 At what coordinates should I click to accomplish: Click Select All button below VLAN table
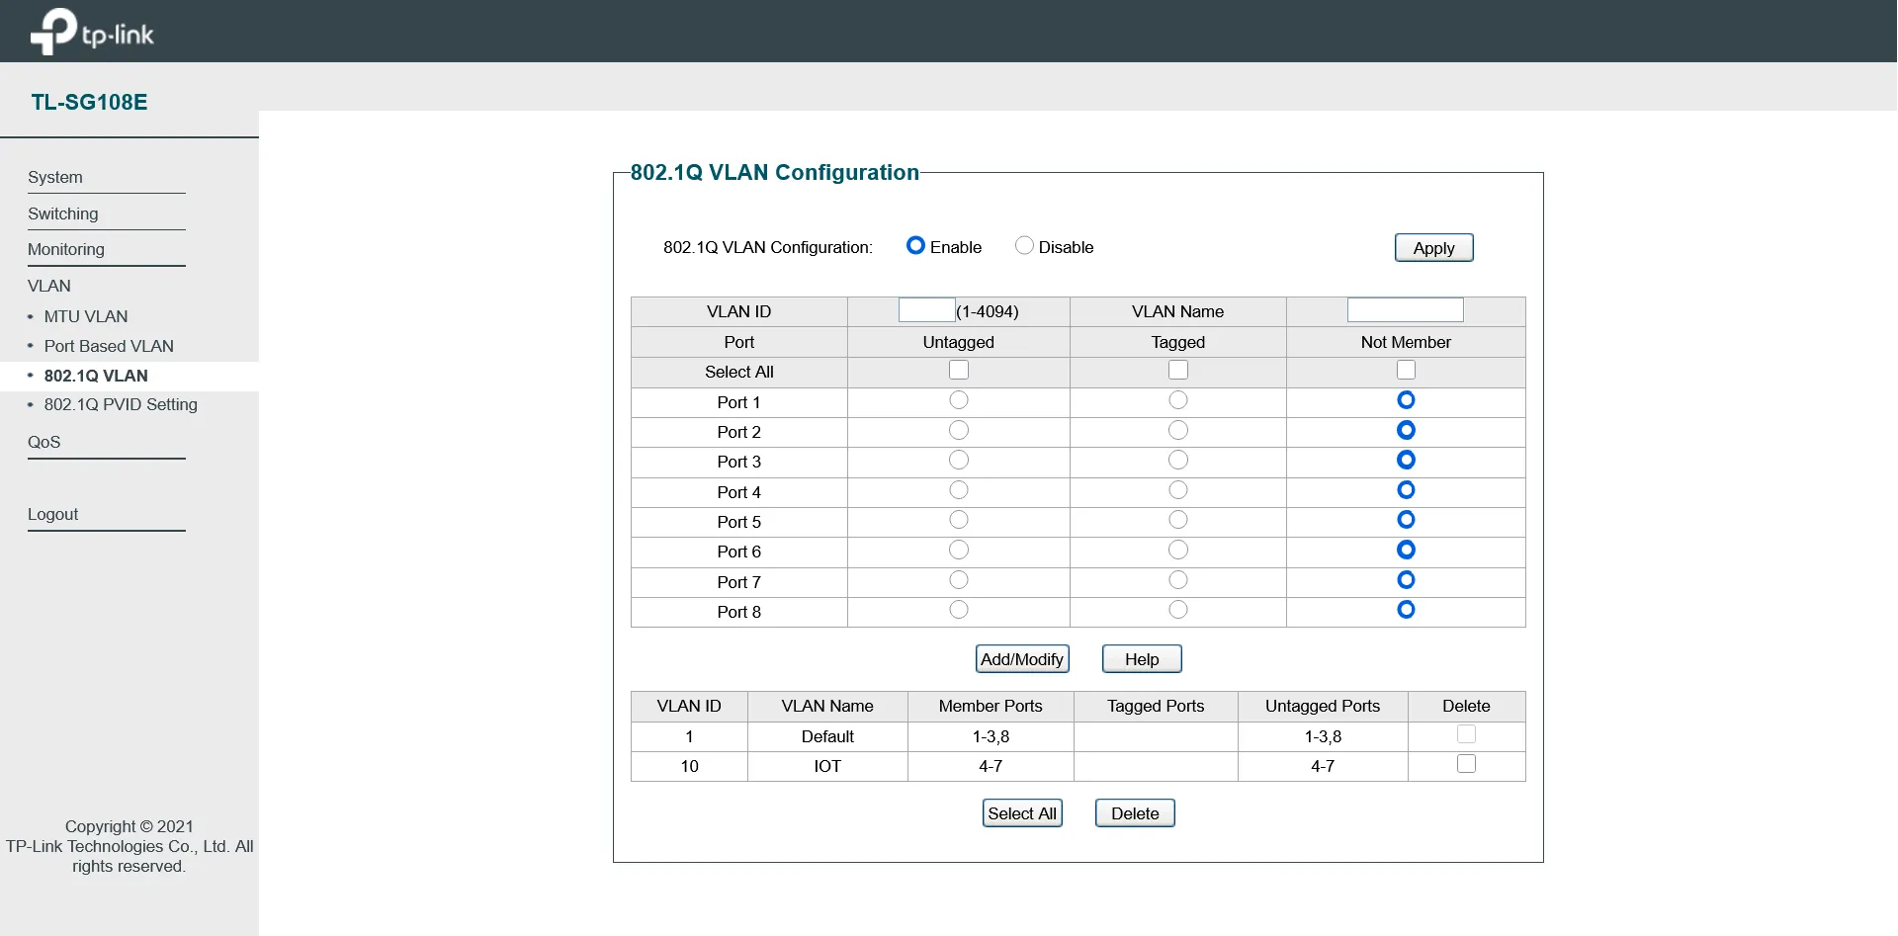coord(1022,813)
